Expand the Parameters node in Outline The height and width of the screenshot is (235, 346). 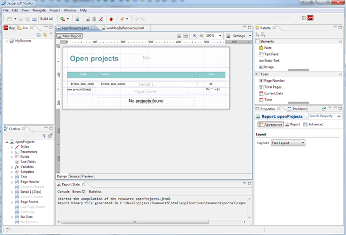[x=12, y=152]
